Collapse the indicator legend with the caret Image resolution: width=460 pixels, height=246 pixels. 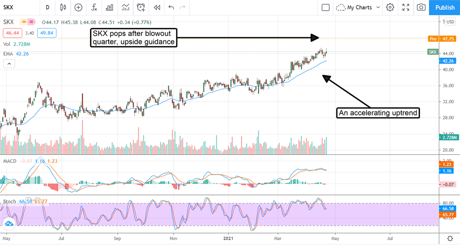tap(8, 64)
